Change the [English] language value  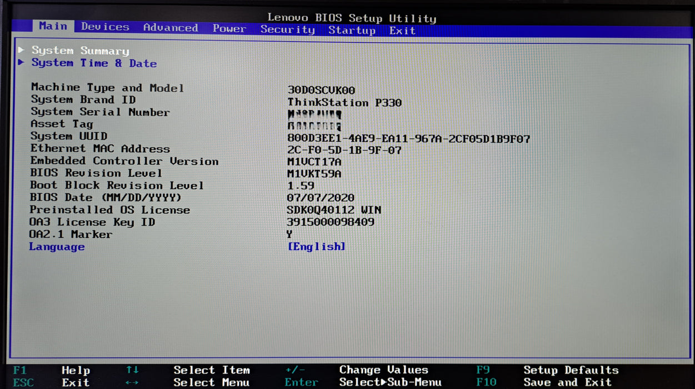click(x=316, y=246)
